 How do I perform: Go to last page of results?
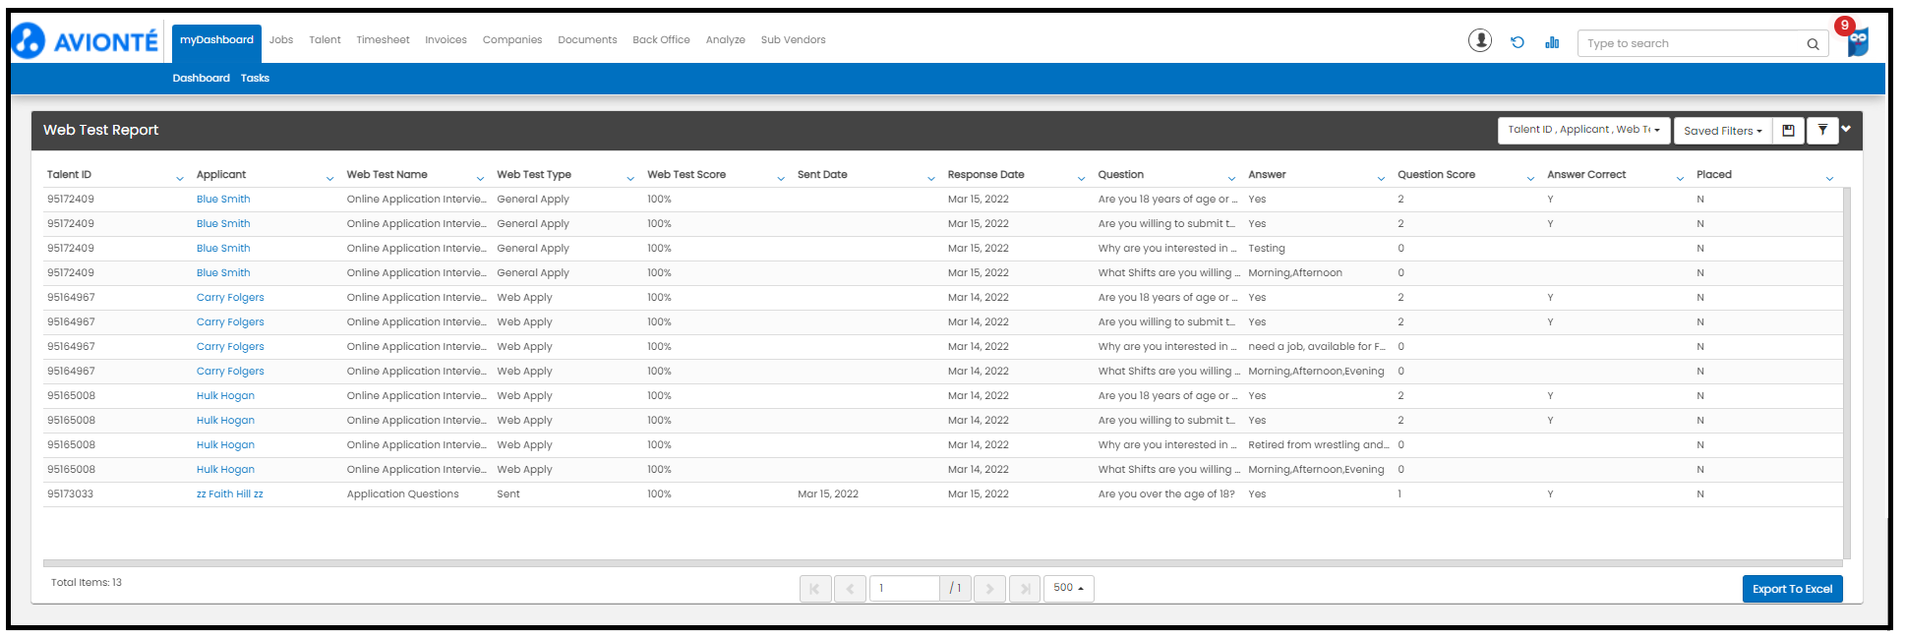pyautogui.click(x=1025, y=589)
